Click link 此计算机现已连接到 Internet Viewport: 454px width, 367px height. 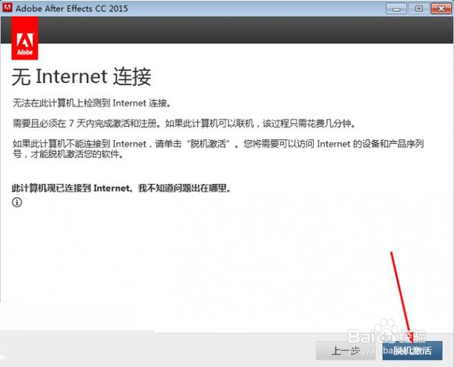pos(122,189)
